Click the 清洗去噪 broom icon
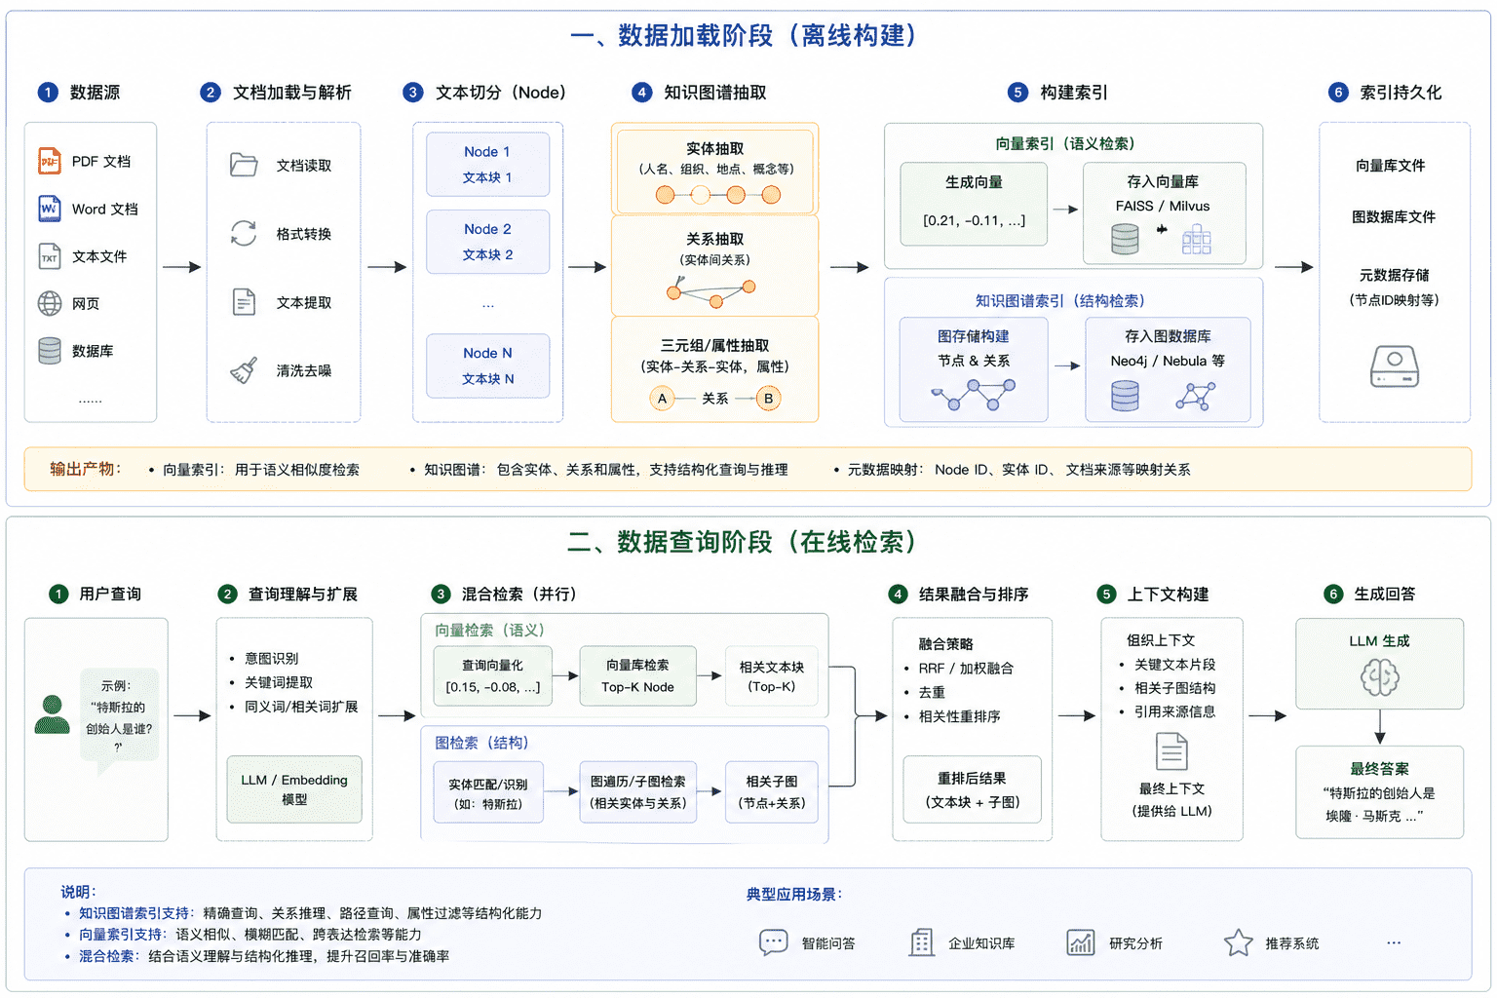Screen dimensions: 1497x998 point(244,370)
